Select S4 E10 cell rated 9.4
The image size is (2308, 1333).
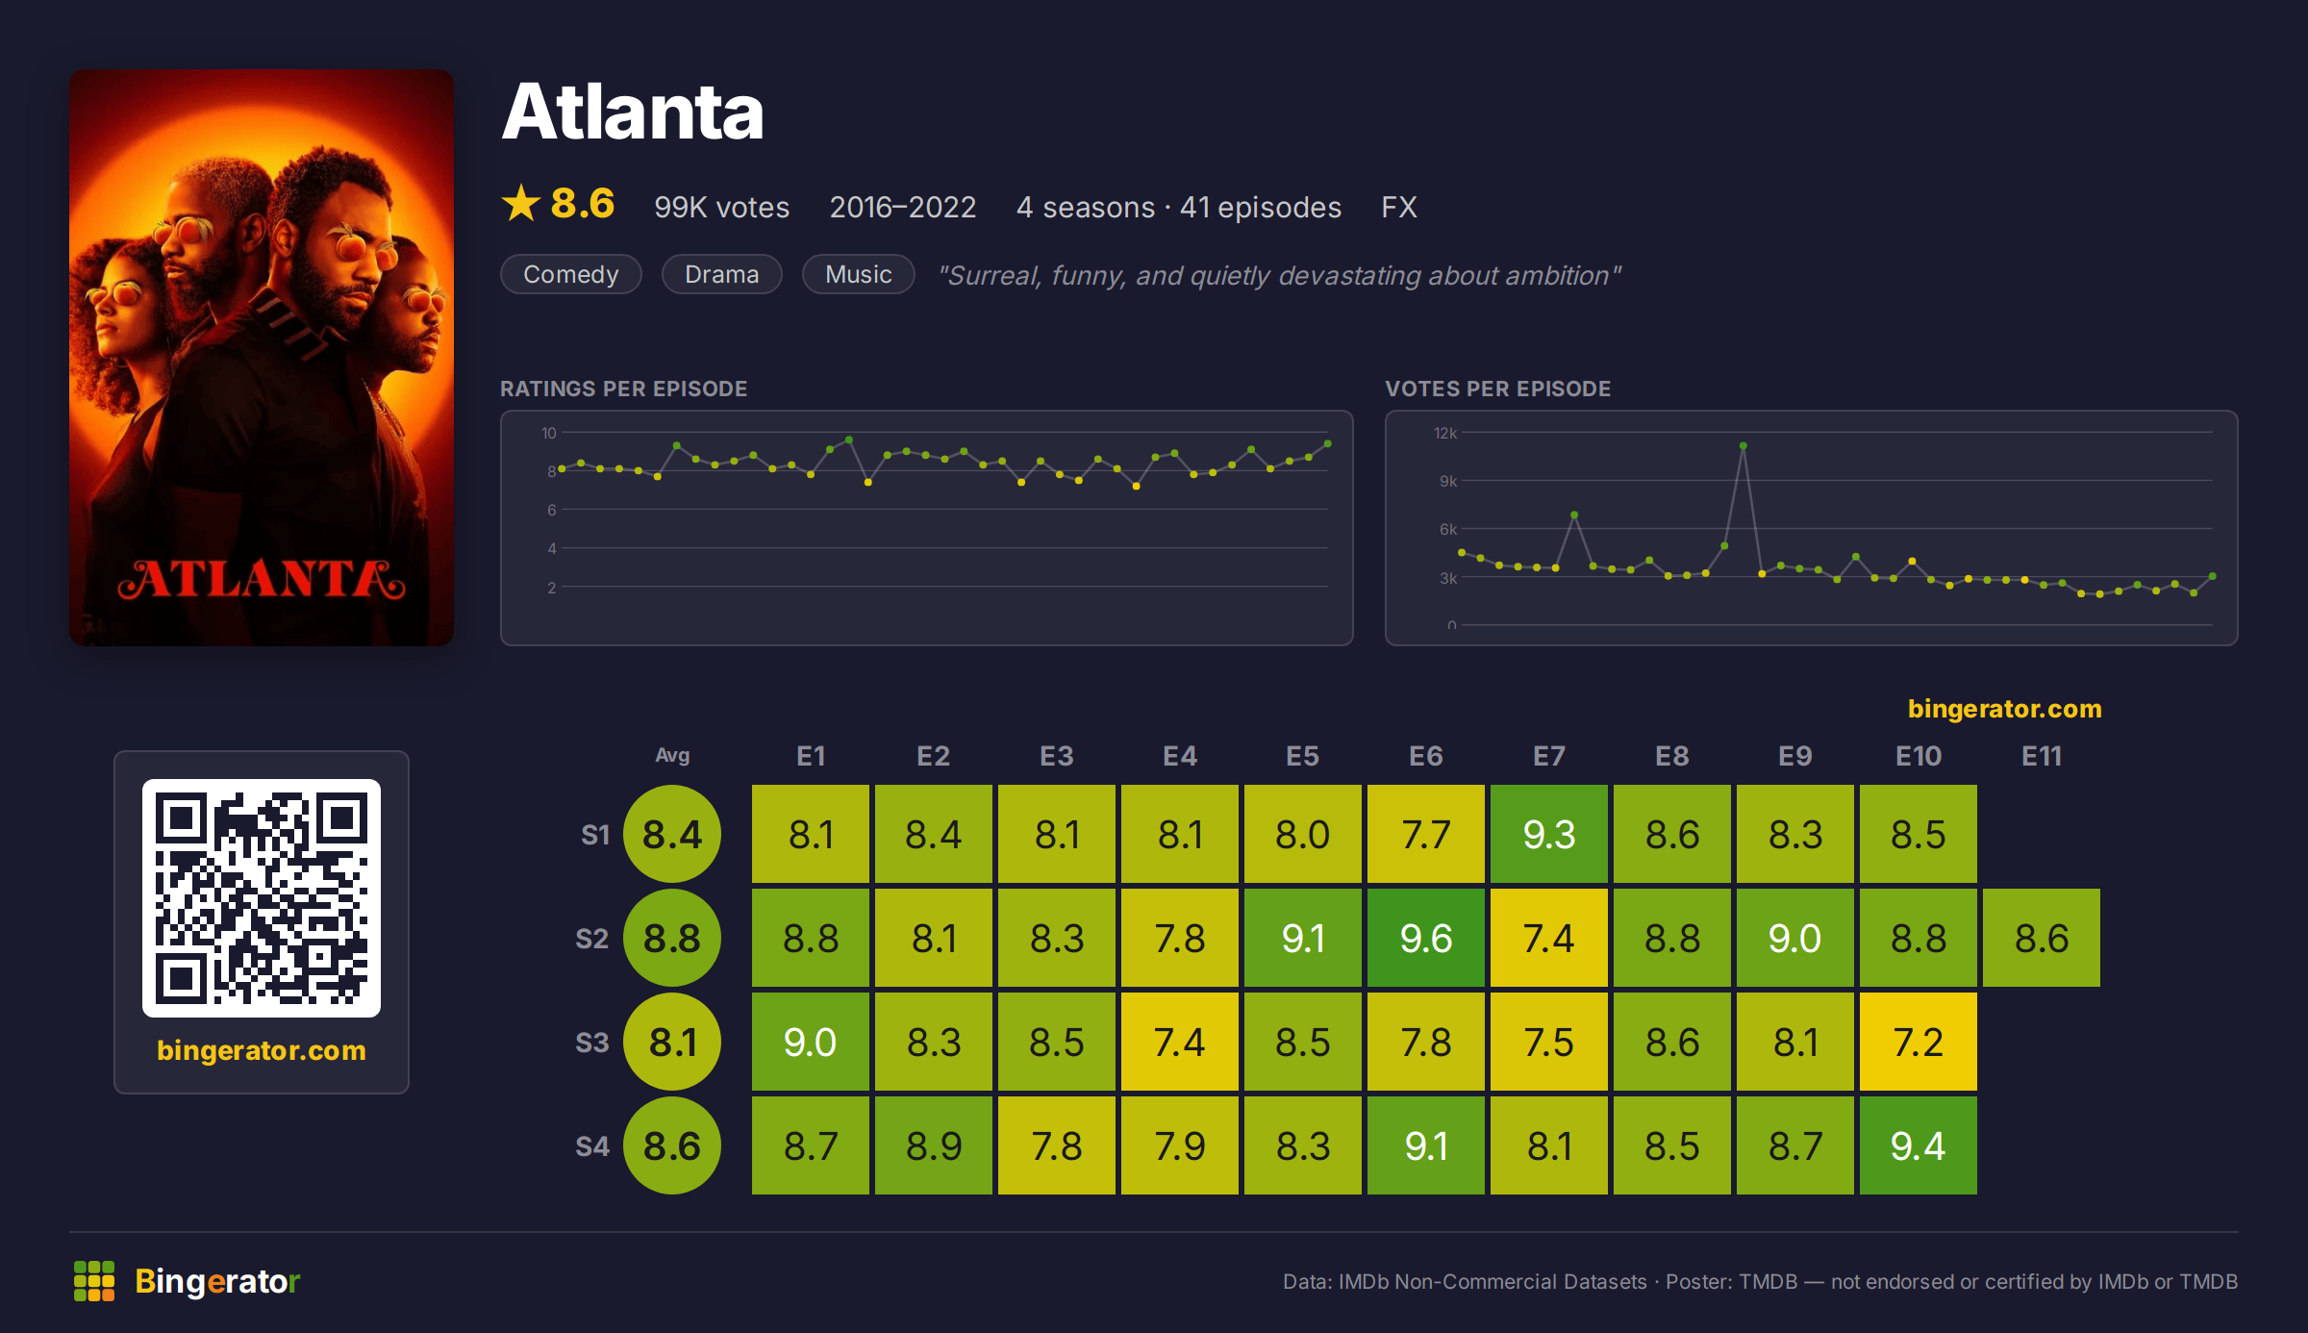(x=1919, y=1145)
